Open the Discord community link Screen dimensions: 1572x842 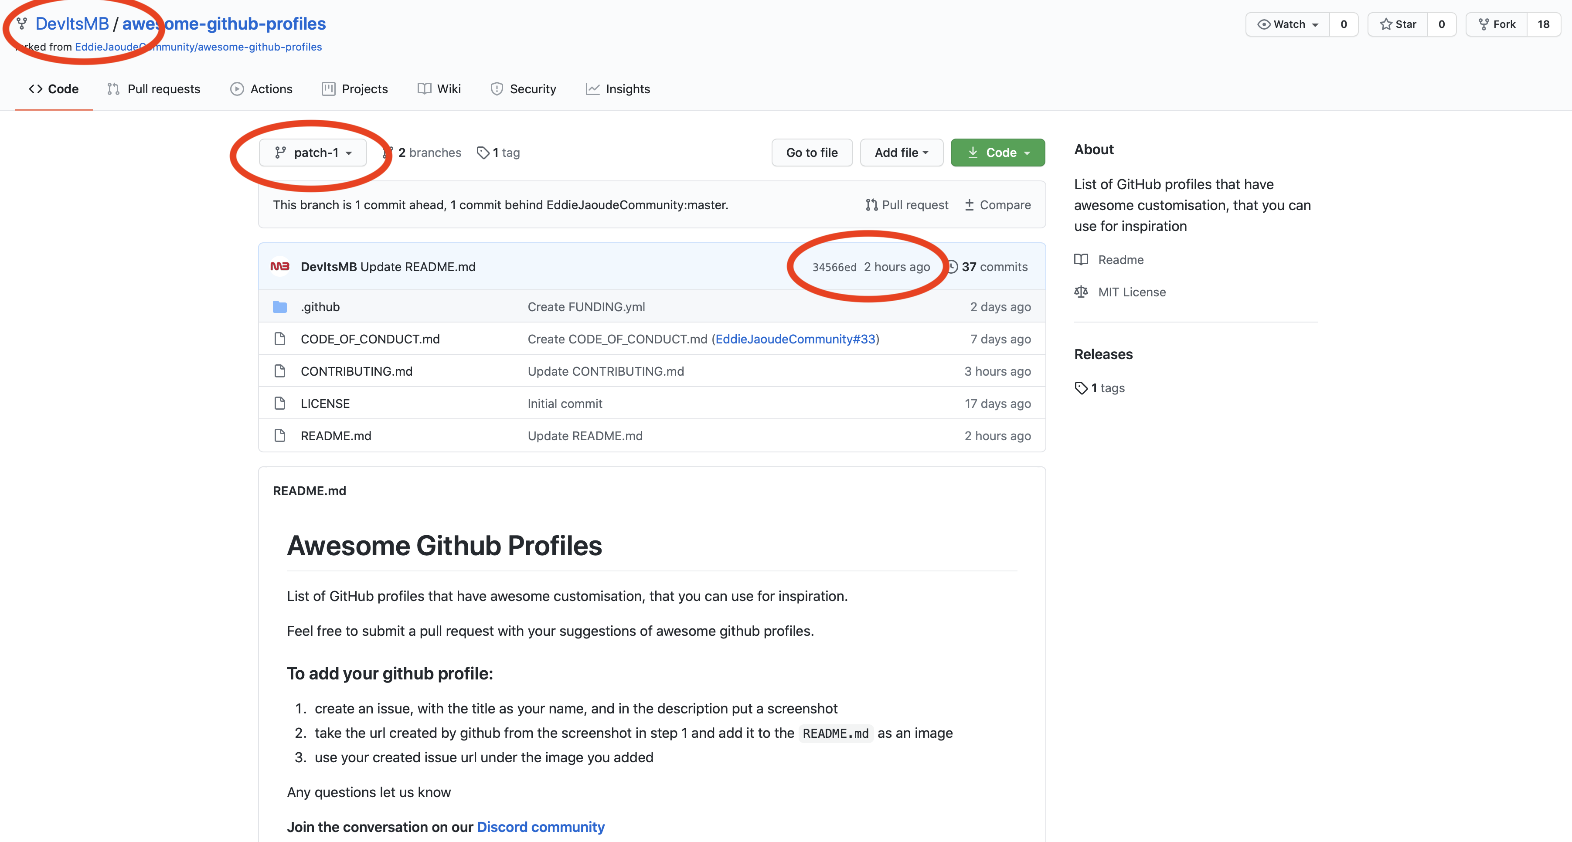tap(541, 827)
